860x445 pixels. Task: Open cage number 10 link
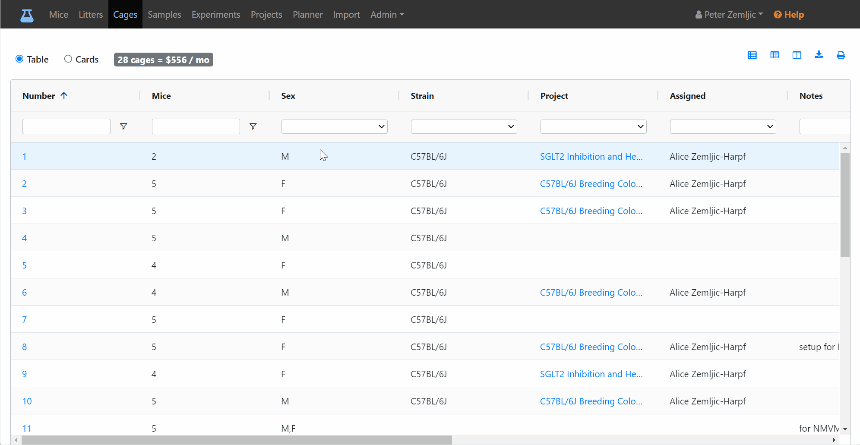coord(27,401)
